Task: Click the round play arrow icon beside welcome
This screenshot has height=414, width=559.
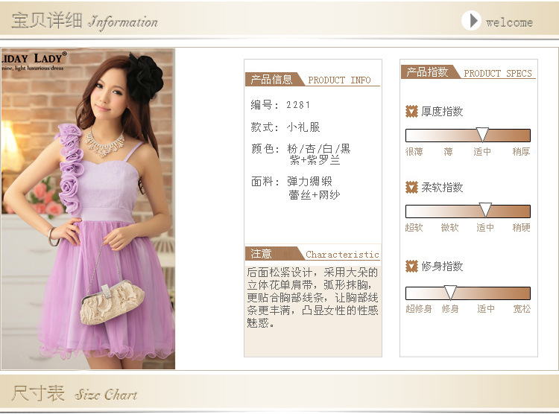Action: point(471,21)
